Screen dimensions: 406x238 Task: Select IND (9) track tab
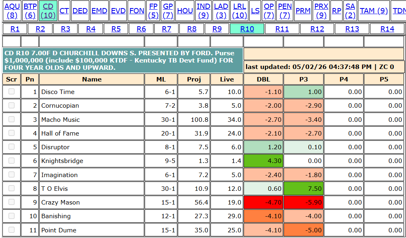coord(203,10)
